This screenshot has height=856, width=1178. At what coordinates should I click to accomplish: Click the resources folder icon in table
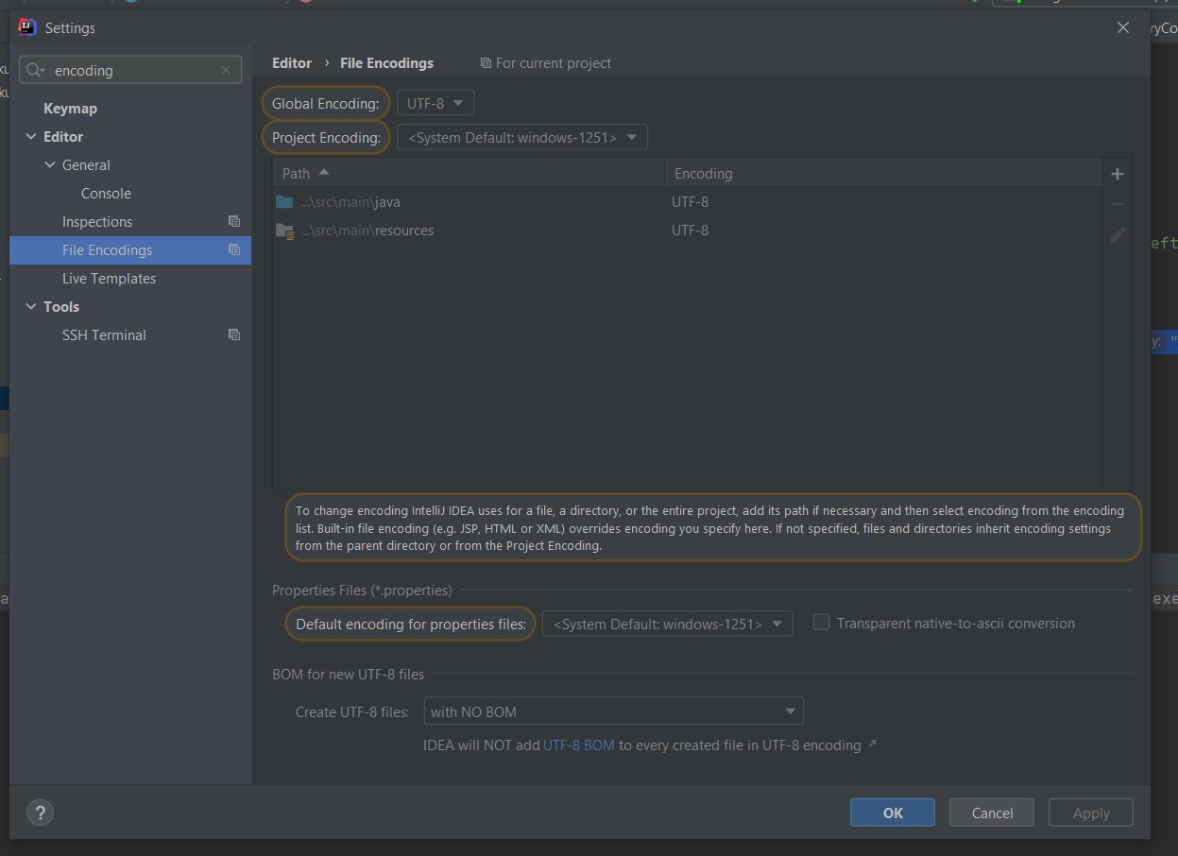[284, 231]
